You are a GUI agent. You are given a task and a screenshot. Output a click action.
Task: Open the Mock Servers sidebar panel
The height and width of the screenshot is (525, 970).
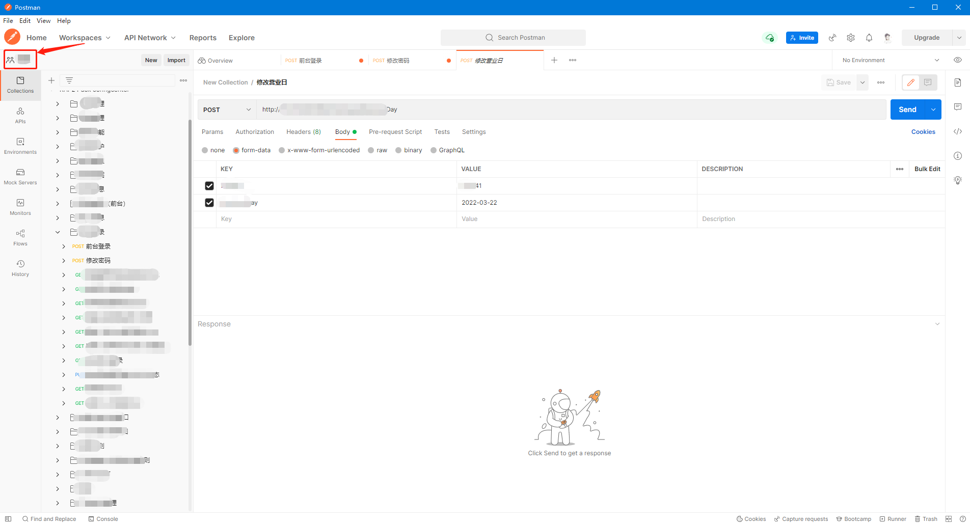[x=20, y=177]
